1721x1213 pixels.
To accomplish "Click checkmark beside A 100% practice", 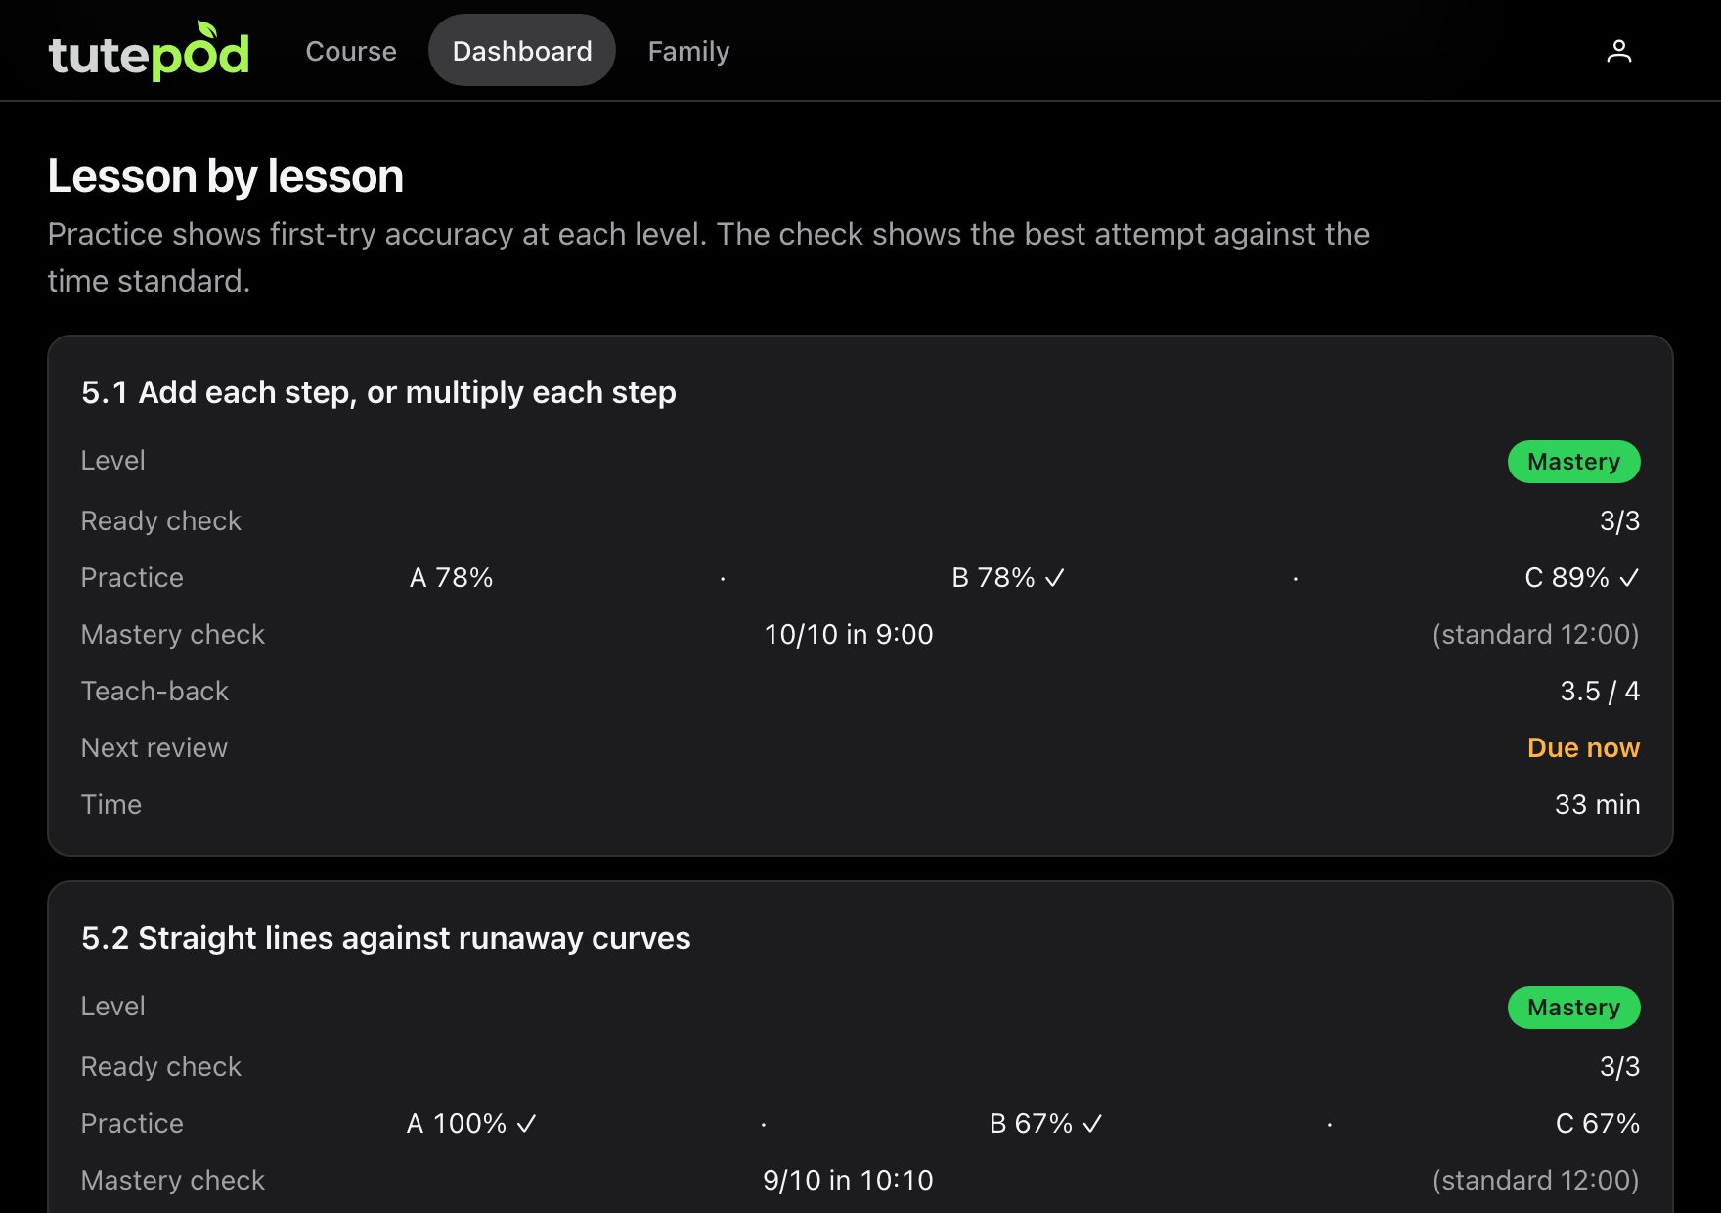I will coord(526,1124).
